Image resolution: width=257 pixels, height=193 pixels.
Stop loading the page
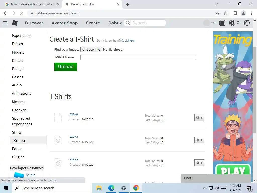point(22,13)
